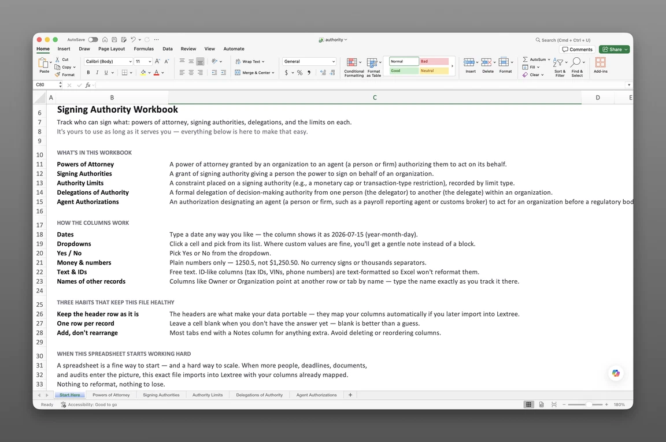Increase font size with larger A
The image size is (666, 442).
tap(158, 62)
